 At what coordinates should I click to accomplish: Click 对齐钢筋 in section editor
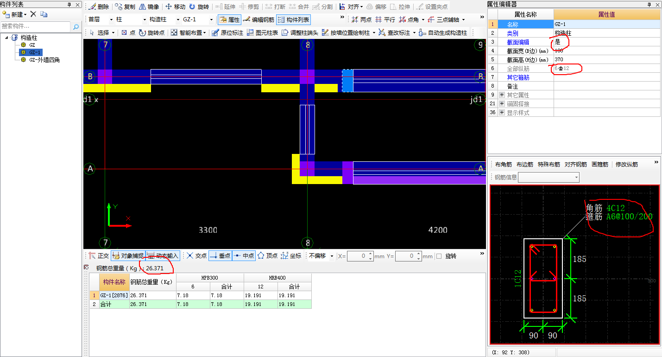click(x=575, y=165)
